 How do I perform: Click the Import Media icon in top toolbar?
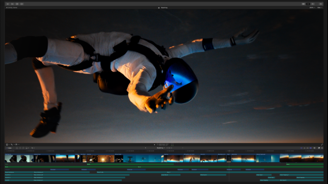pyautogui.click(x=7, y=4)
